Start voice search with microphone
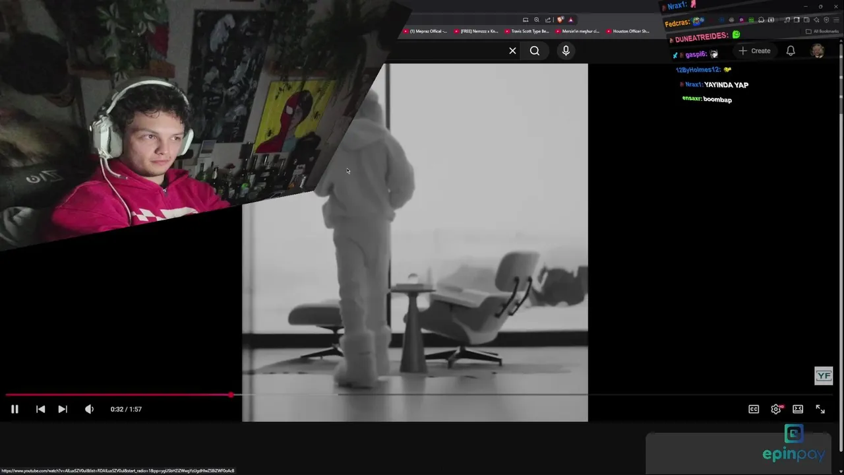 pos(566,51)
